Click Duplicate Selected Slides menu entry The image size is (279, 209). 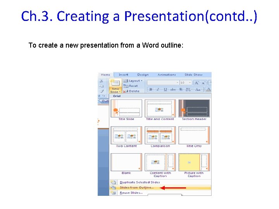[160, 182]
